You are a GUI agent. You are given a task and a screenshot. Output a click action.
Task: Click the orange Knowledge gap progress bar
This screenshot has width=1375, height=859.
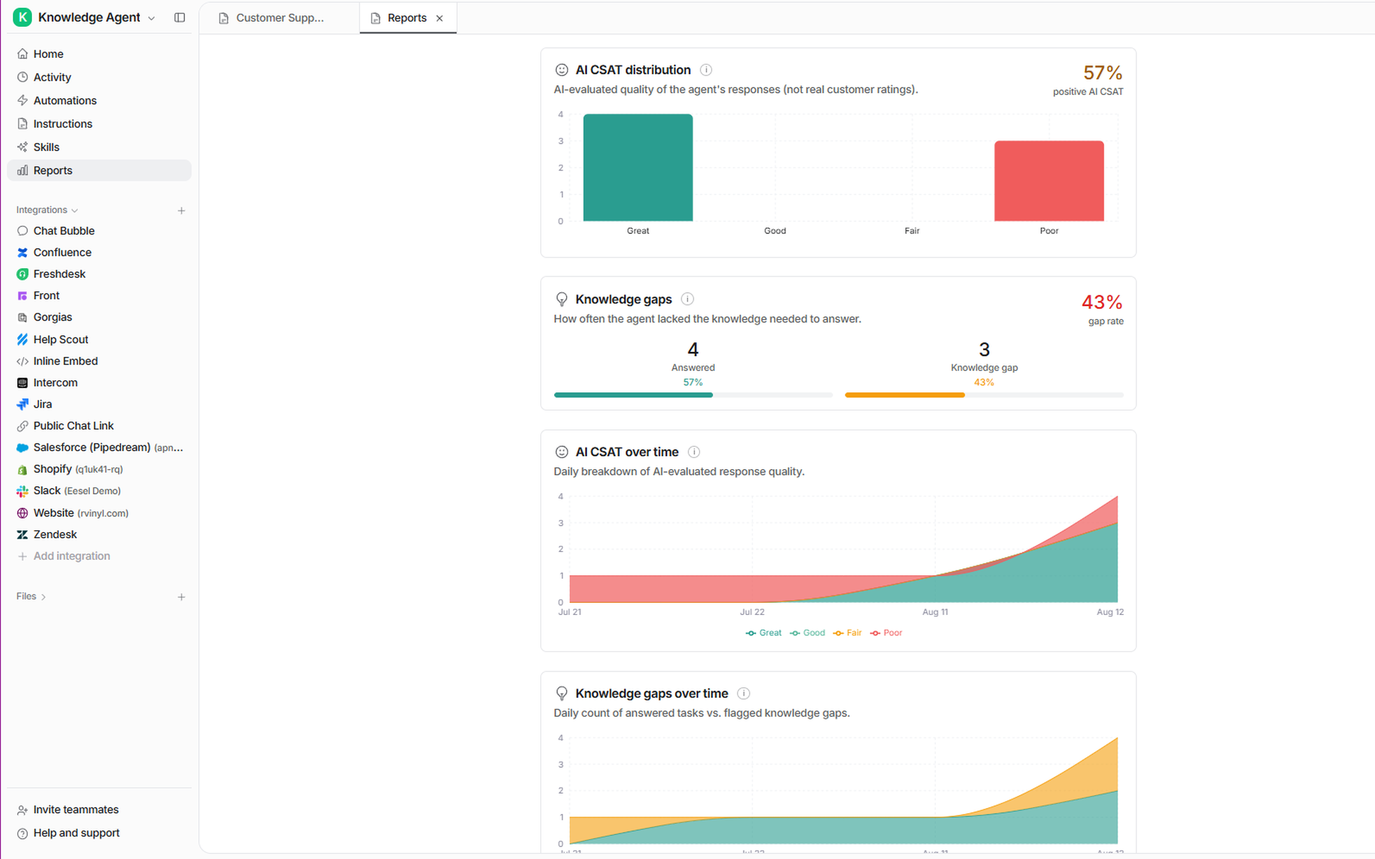tap(905, 395)
